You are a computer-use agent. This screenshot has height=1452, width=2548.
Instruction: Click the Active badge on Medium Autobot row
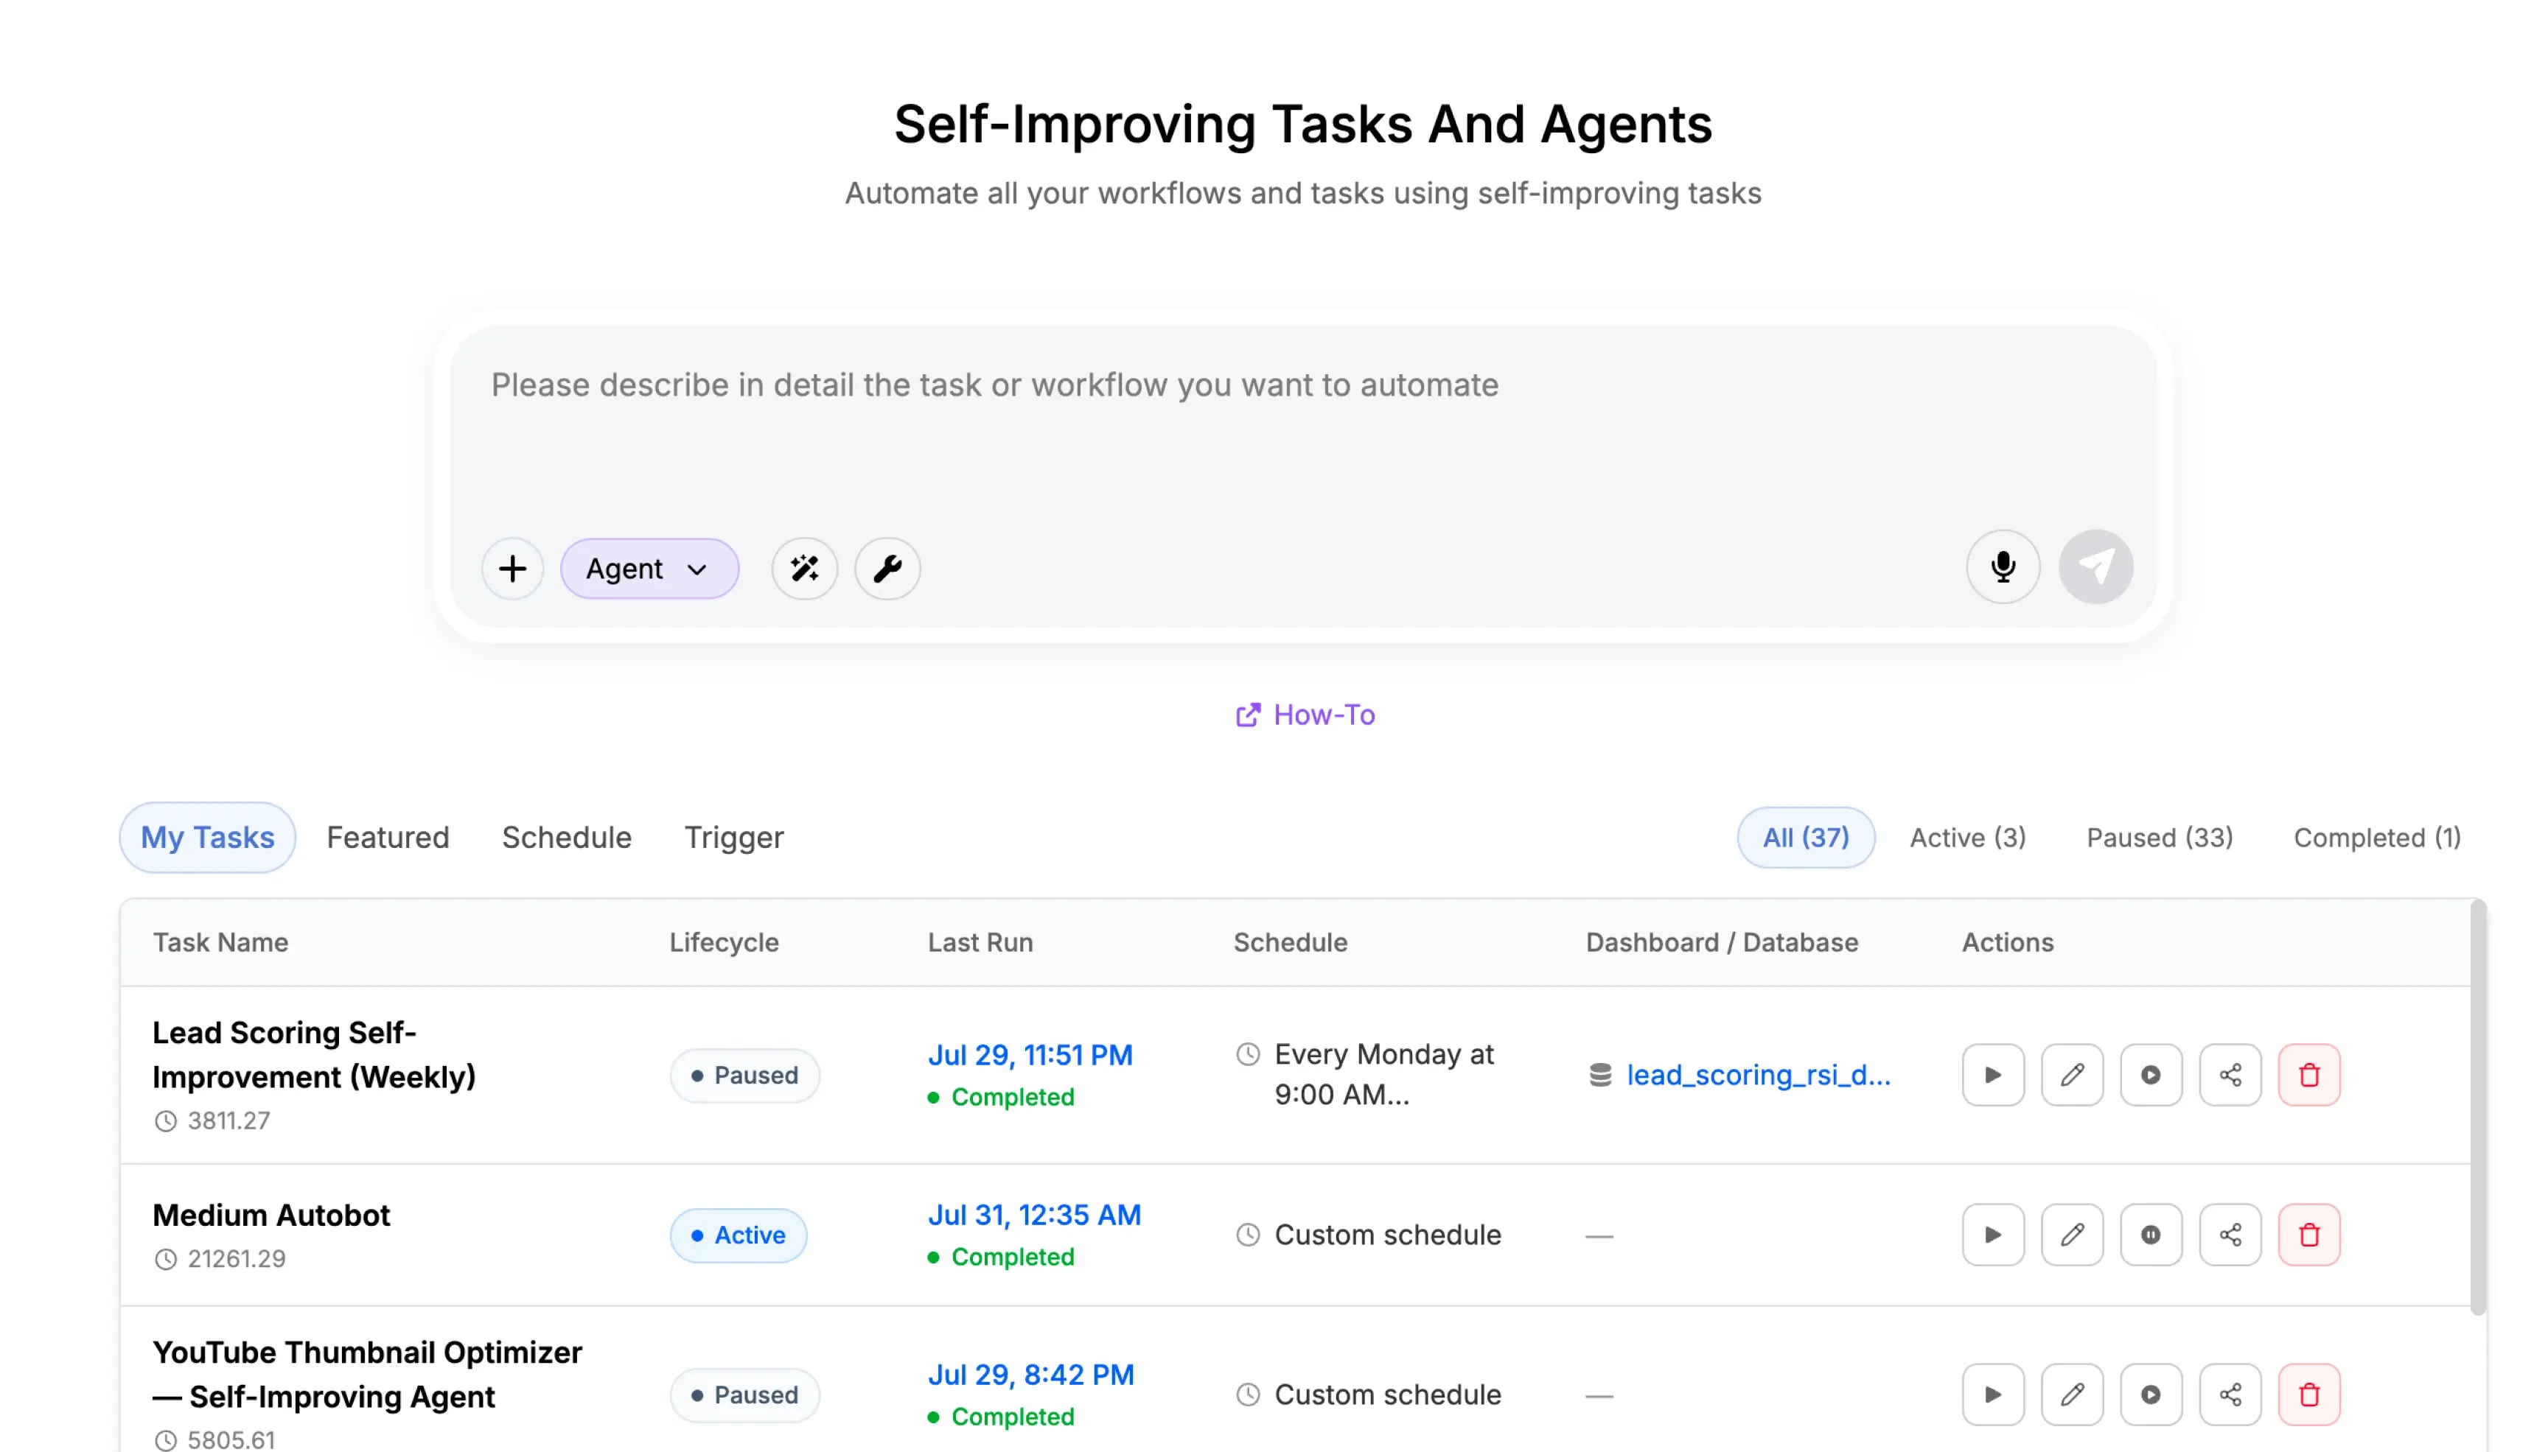pos(737,1235)
